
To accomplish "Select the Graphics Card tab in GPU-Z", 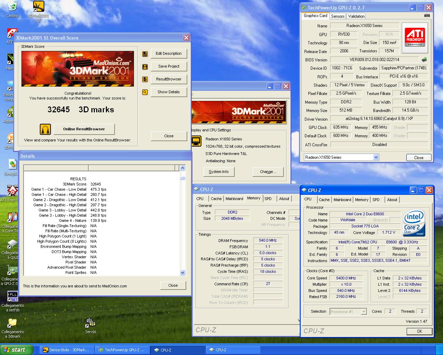I will (x=315, y=16).
